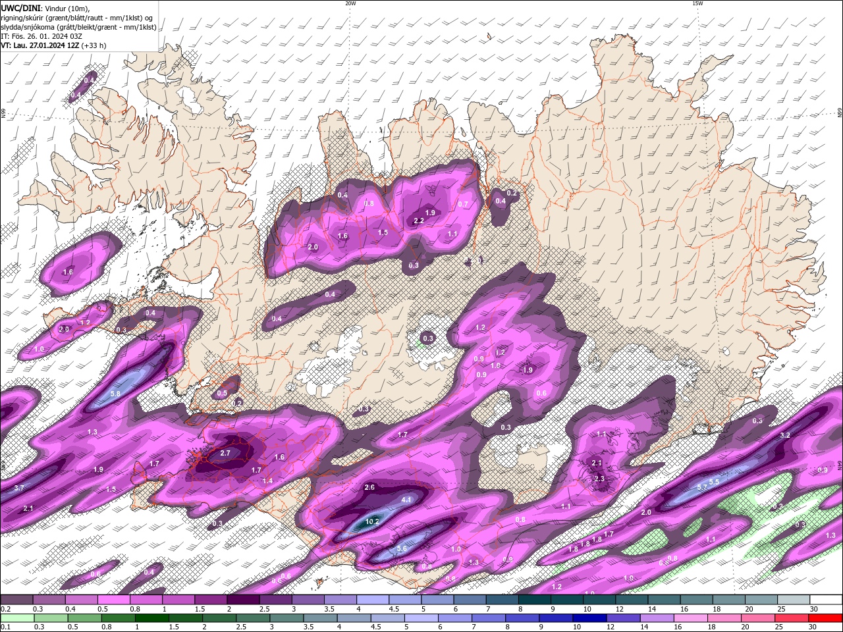Click the 15W longitude label

click(697, 3)
